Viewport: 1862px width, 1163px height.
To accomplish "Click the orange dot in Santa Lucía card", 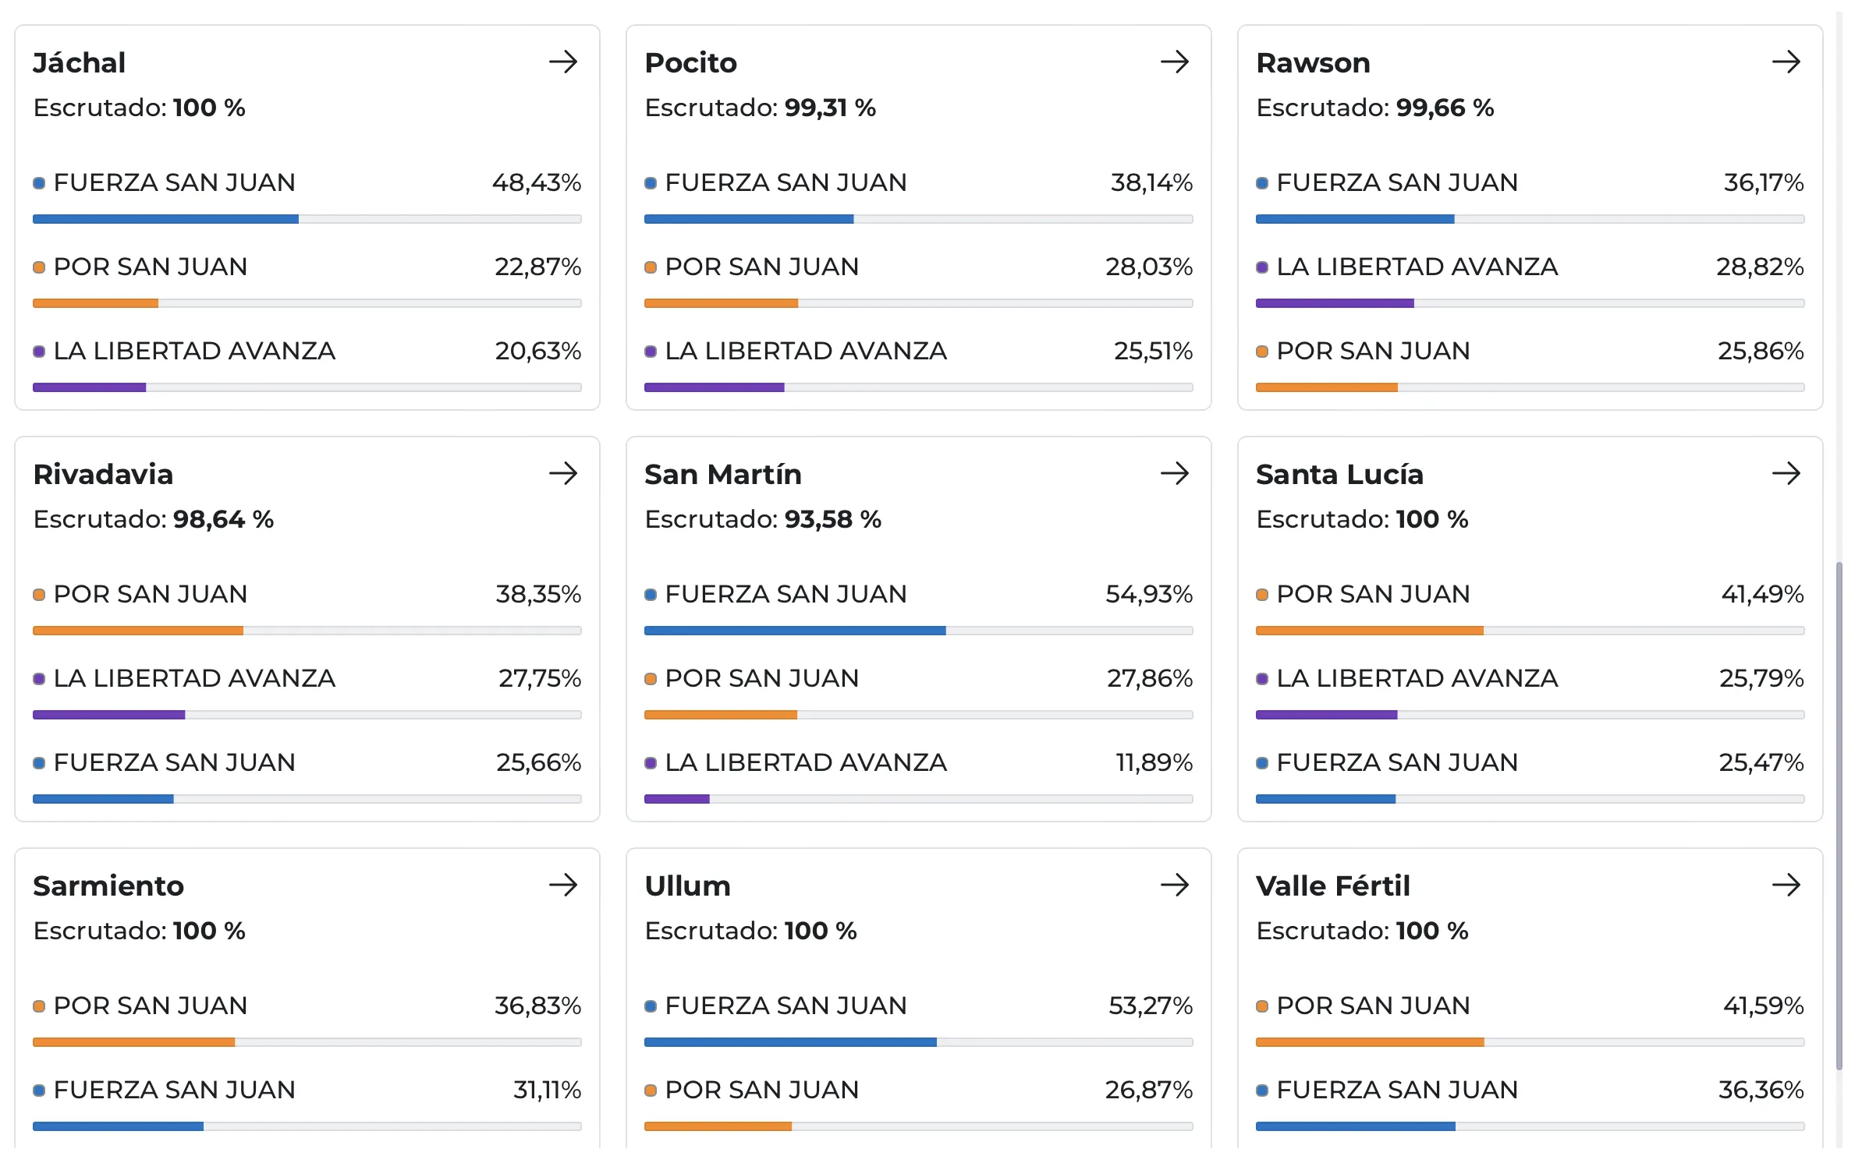I will pos(1262,595).
